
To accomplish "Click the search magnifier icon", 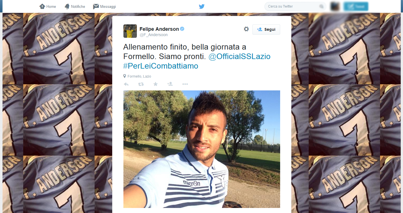I will [321, 6].
